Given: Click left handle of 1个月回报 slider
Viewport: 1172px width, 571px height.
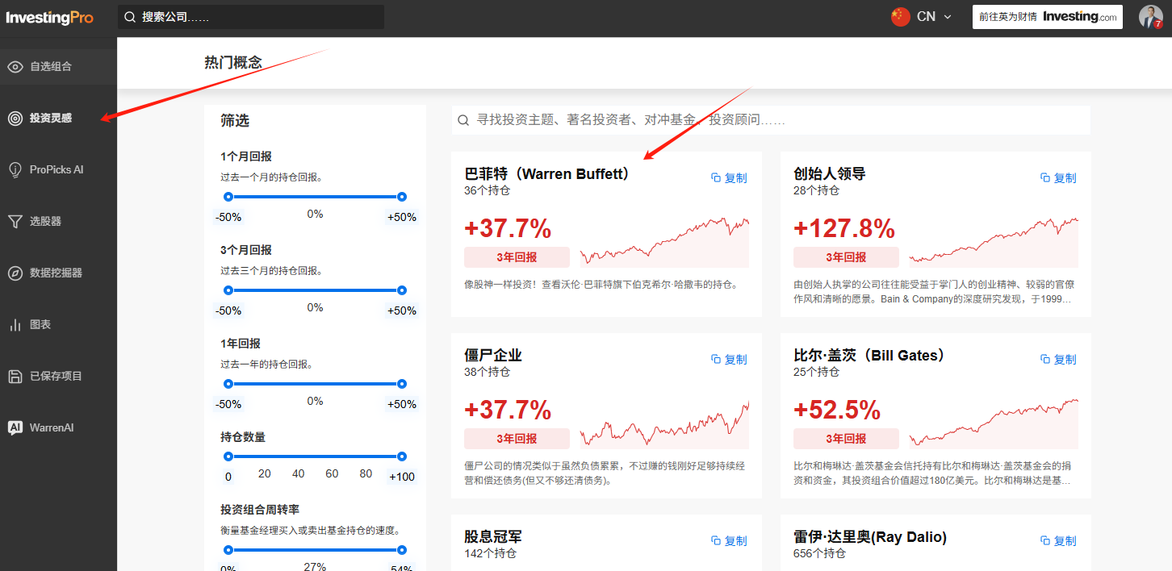Looking at the screenshot, I should coord(228,197).
